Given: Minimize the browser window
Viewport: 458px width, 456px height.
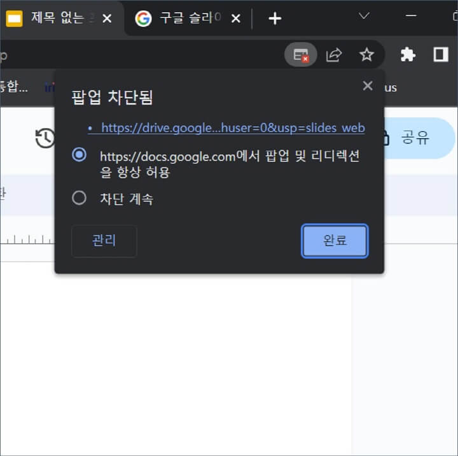Looking at the screenshot, I should 412,16.
